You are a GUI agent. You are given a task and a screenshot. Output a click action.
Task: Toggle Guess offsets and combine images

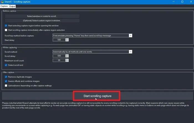(6, 81)
